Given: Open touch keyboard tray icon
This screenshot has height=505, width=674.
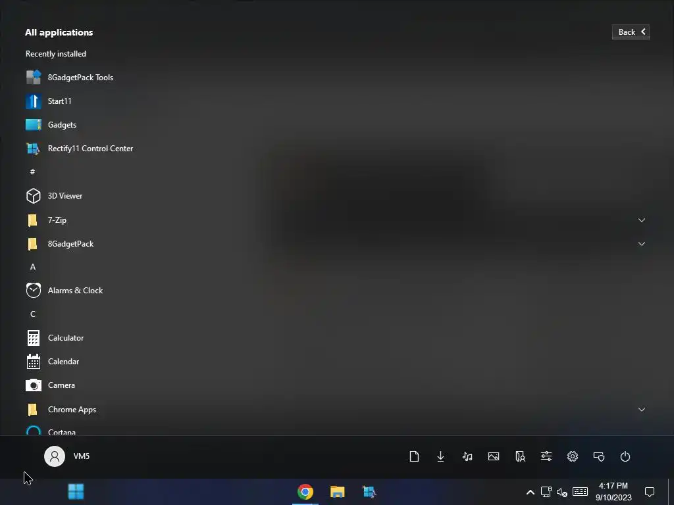Looking at the screenshot, I should click(581, 491).
